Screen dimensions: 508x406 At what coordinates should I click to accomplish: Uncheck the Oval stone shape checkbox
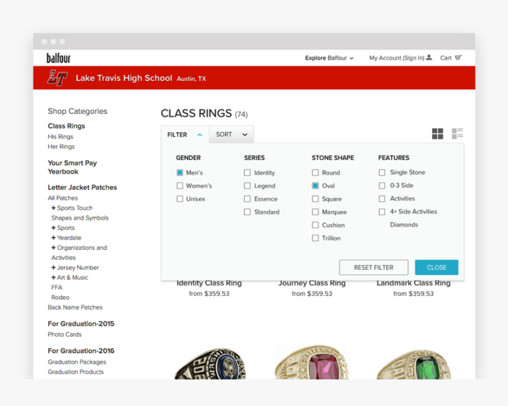click(315, 186)
